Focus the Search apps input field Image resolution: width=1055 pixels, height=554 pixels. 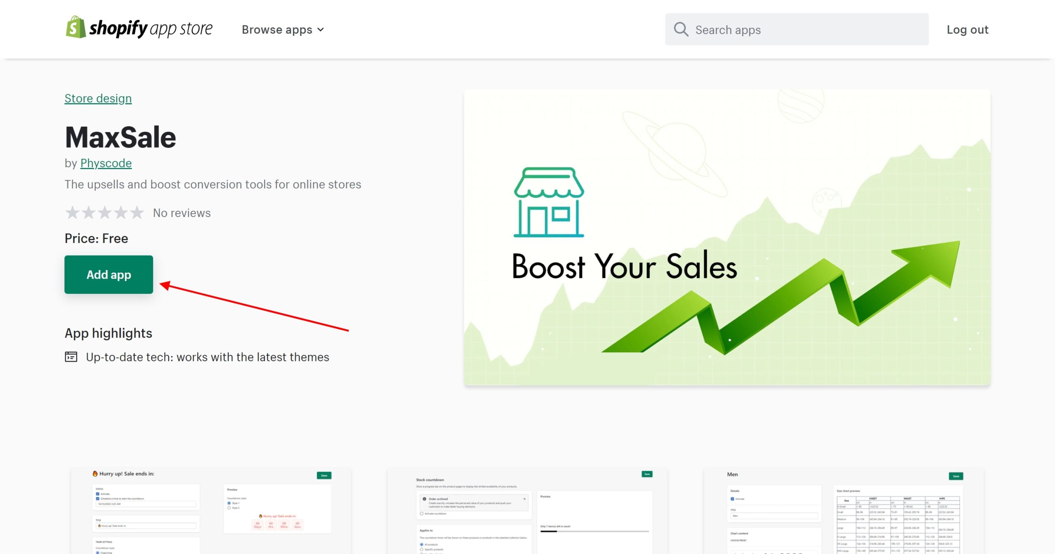click(x=797, y=30)
